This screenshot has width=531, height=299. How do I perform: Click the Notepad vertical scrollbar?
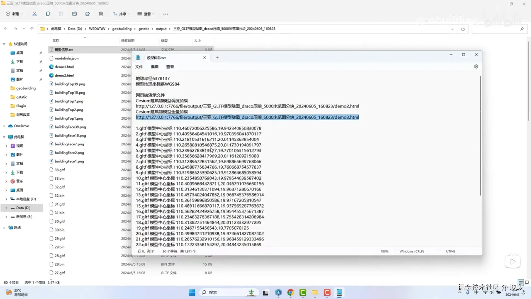[x=480, y=136]
